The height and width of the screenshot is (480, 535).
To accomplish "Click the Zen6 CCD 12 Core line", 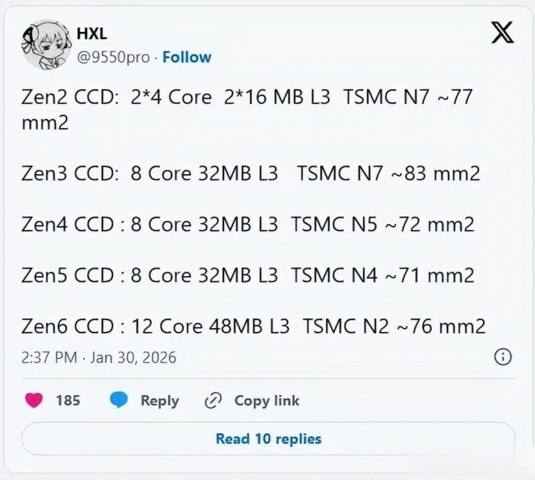I will pyautogui.click(x=254, y=326).
